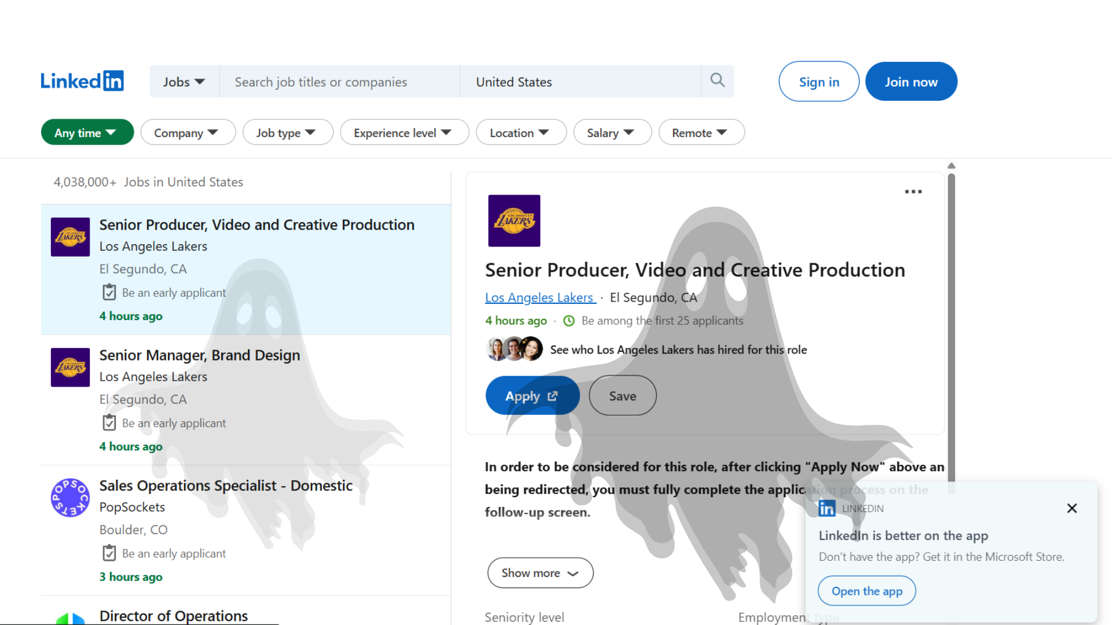The image size is (1112, 625).
Task: Click clipboard icon on Senior Manager listing
Action: 109,423
